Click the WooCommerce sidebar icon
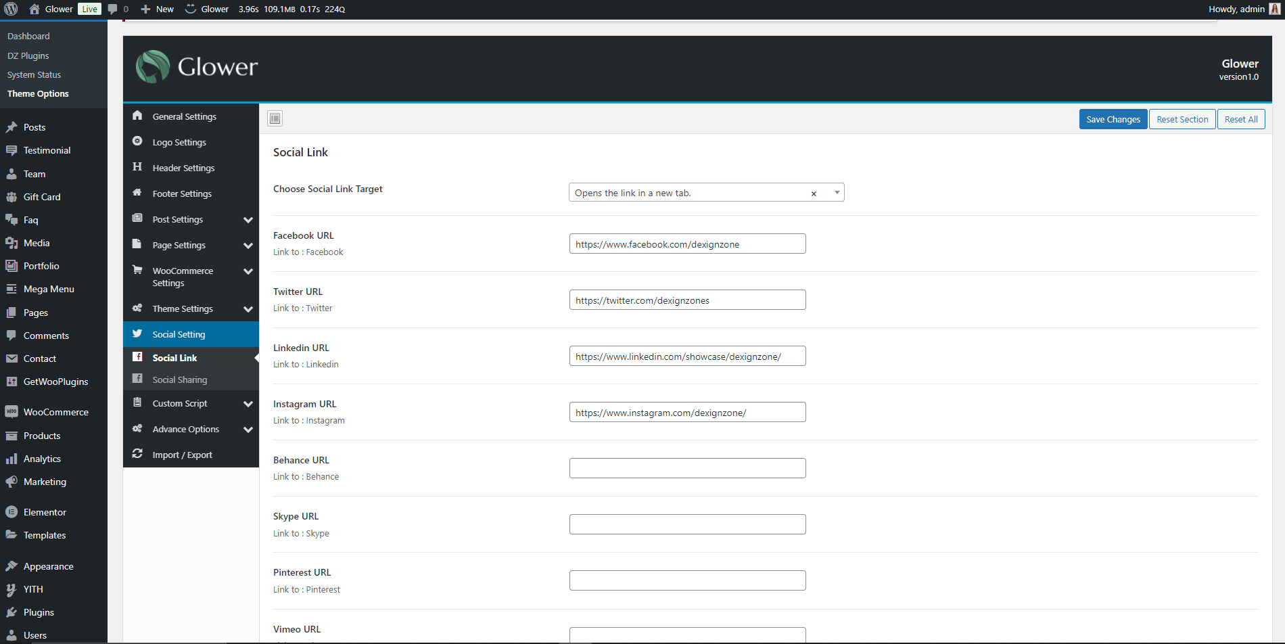 pyautogui.click(x=11, y=412)
